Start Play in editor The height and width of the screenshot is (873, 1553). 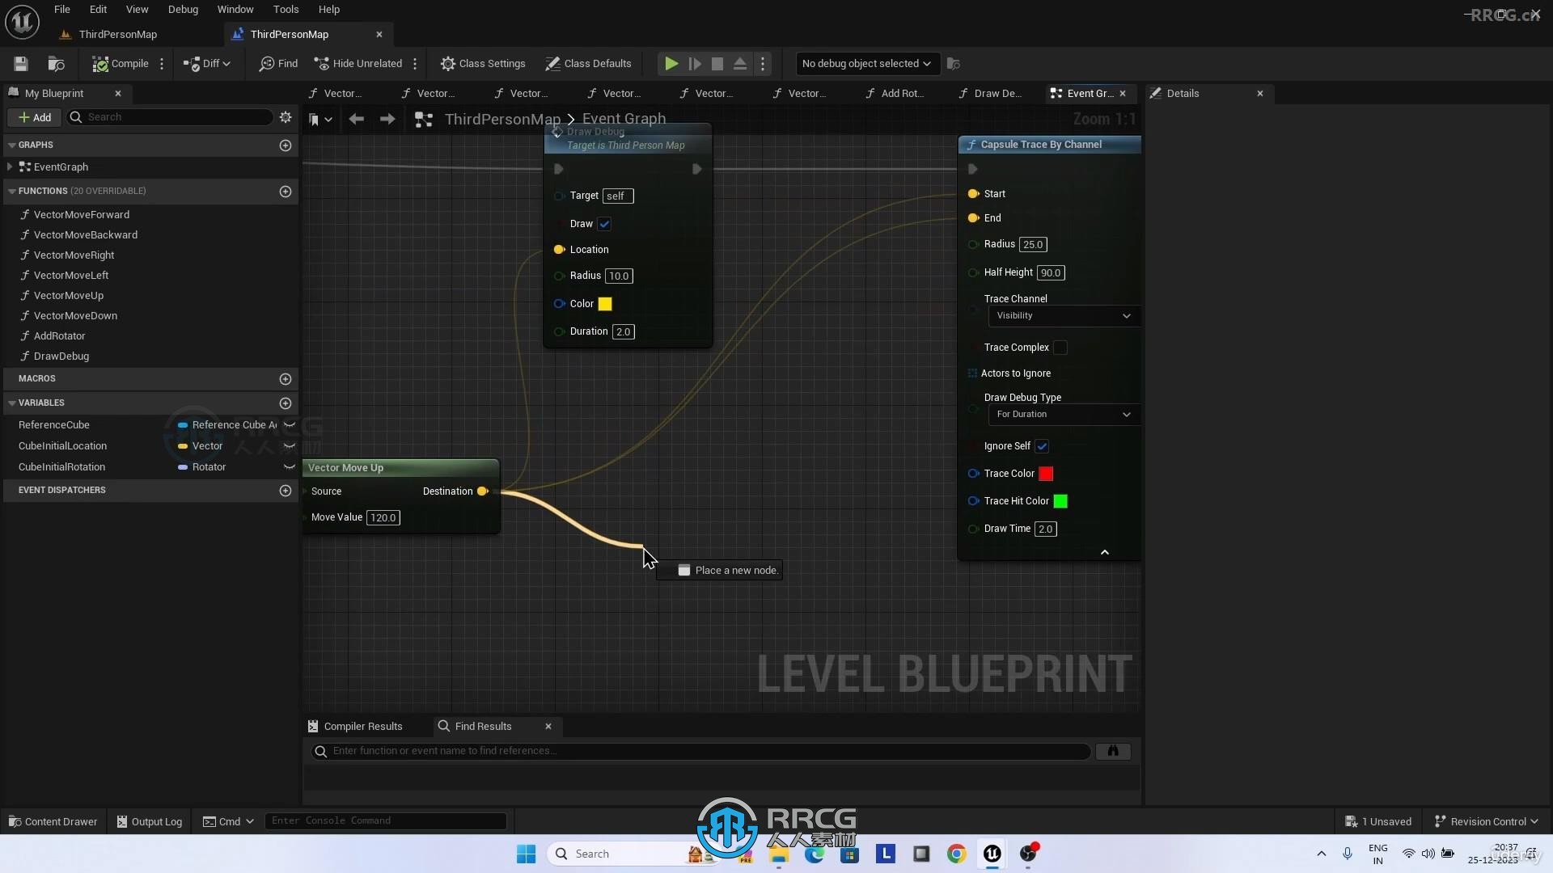671,64
